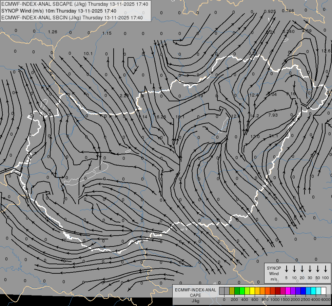Screen dimensions: 332x306
Task: Click the J/kg unit label in legend
Action: point(195,301)
